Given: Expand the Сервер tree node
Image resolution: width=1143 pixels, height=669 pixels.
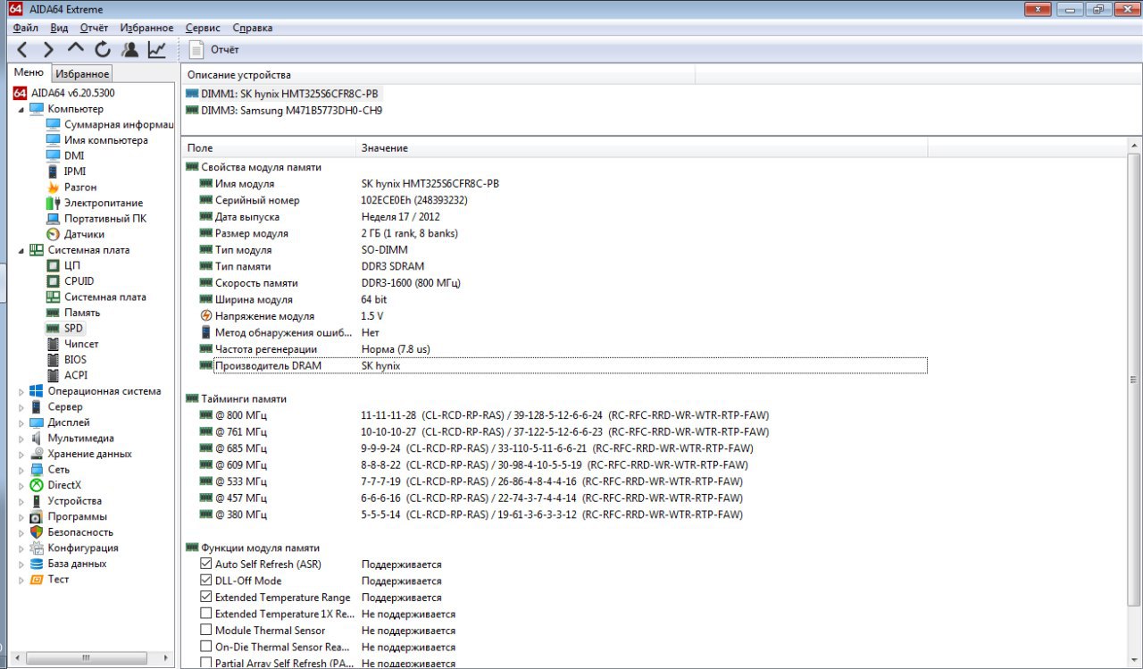Looking at the screenshot, I should click(21, 406).
